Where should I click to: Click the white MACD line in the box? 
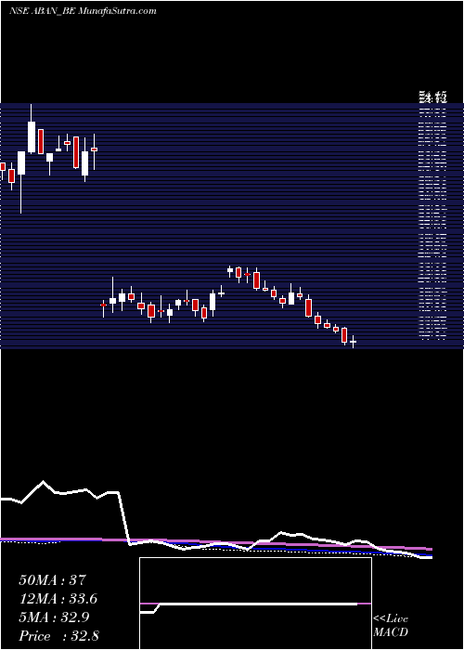click(x=249, y=604)
